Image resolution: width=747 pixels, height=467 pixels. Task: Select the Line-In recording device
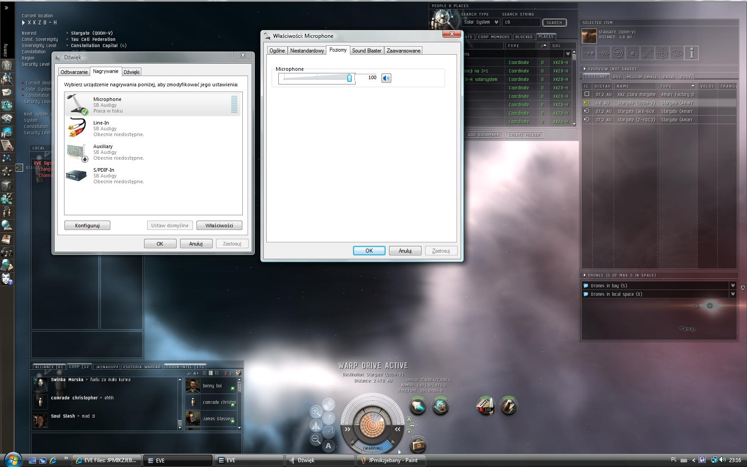153,129
